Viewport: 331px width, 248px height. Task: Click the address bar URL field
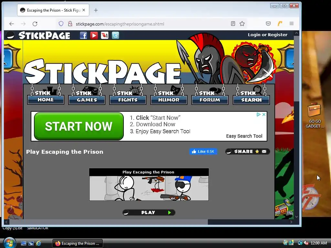click(x=152, y=24)
